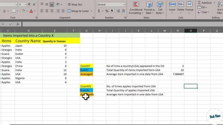The image size is (223, 125).
Task: Open the fill color dropdown arrow
Action: tap(27, 11)
